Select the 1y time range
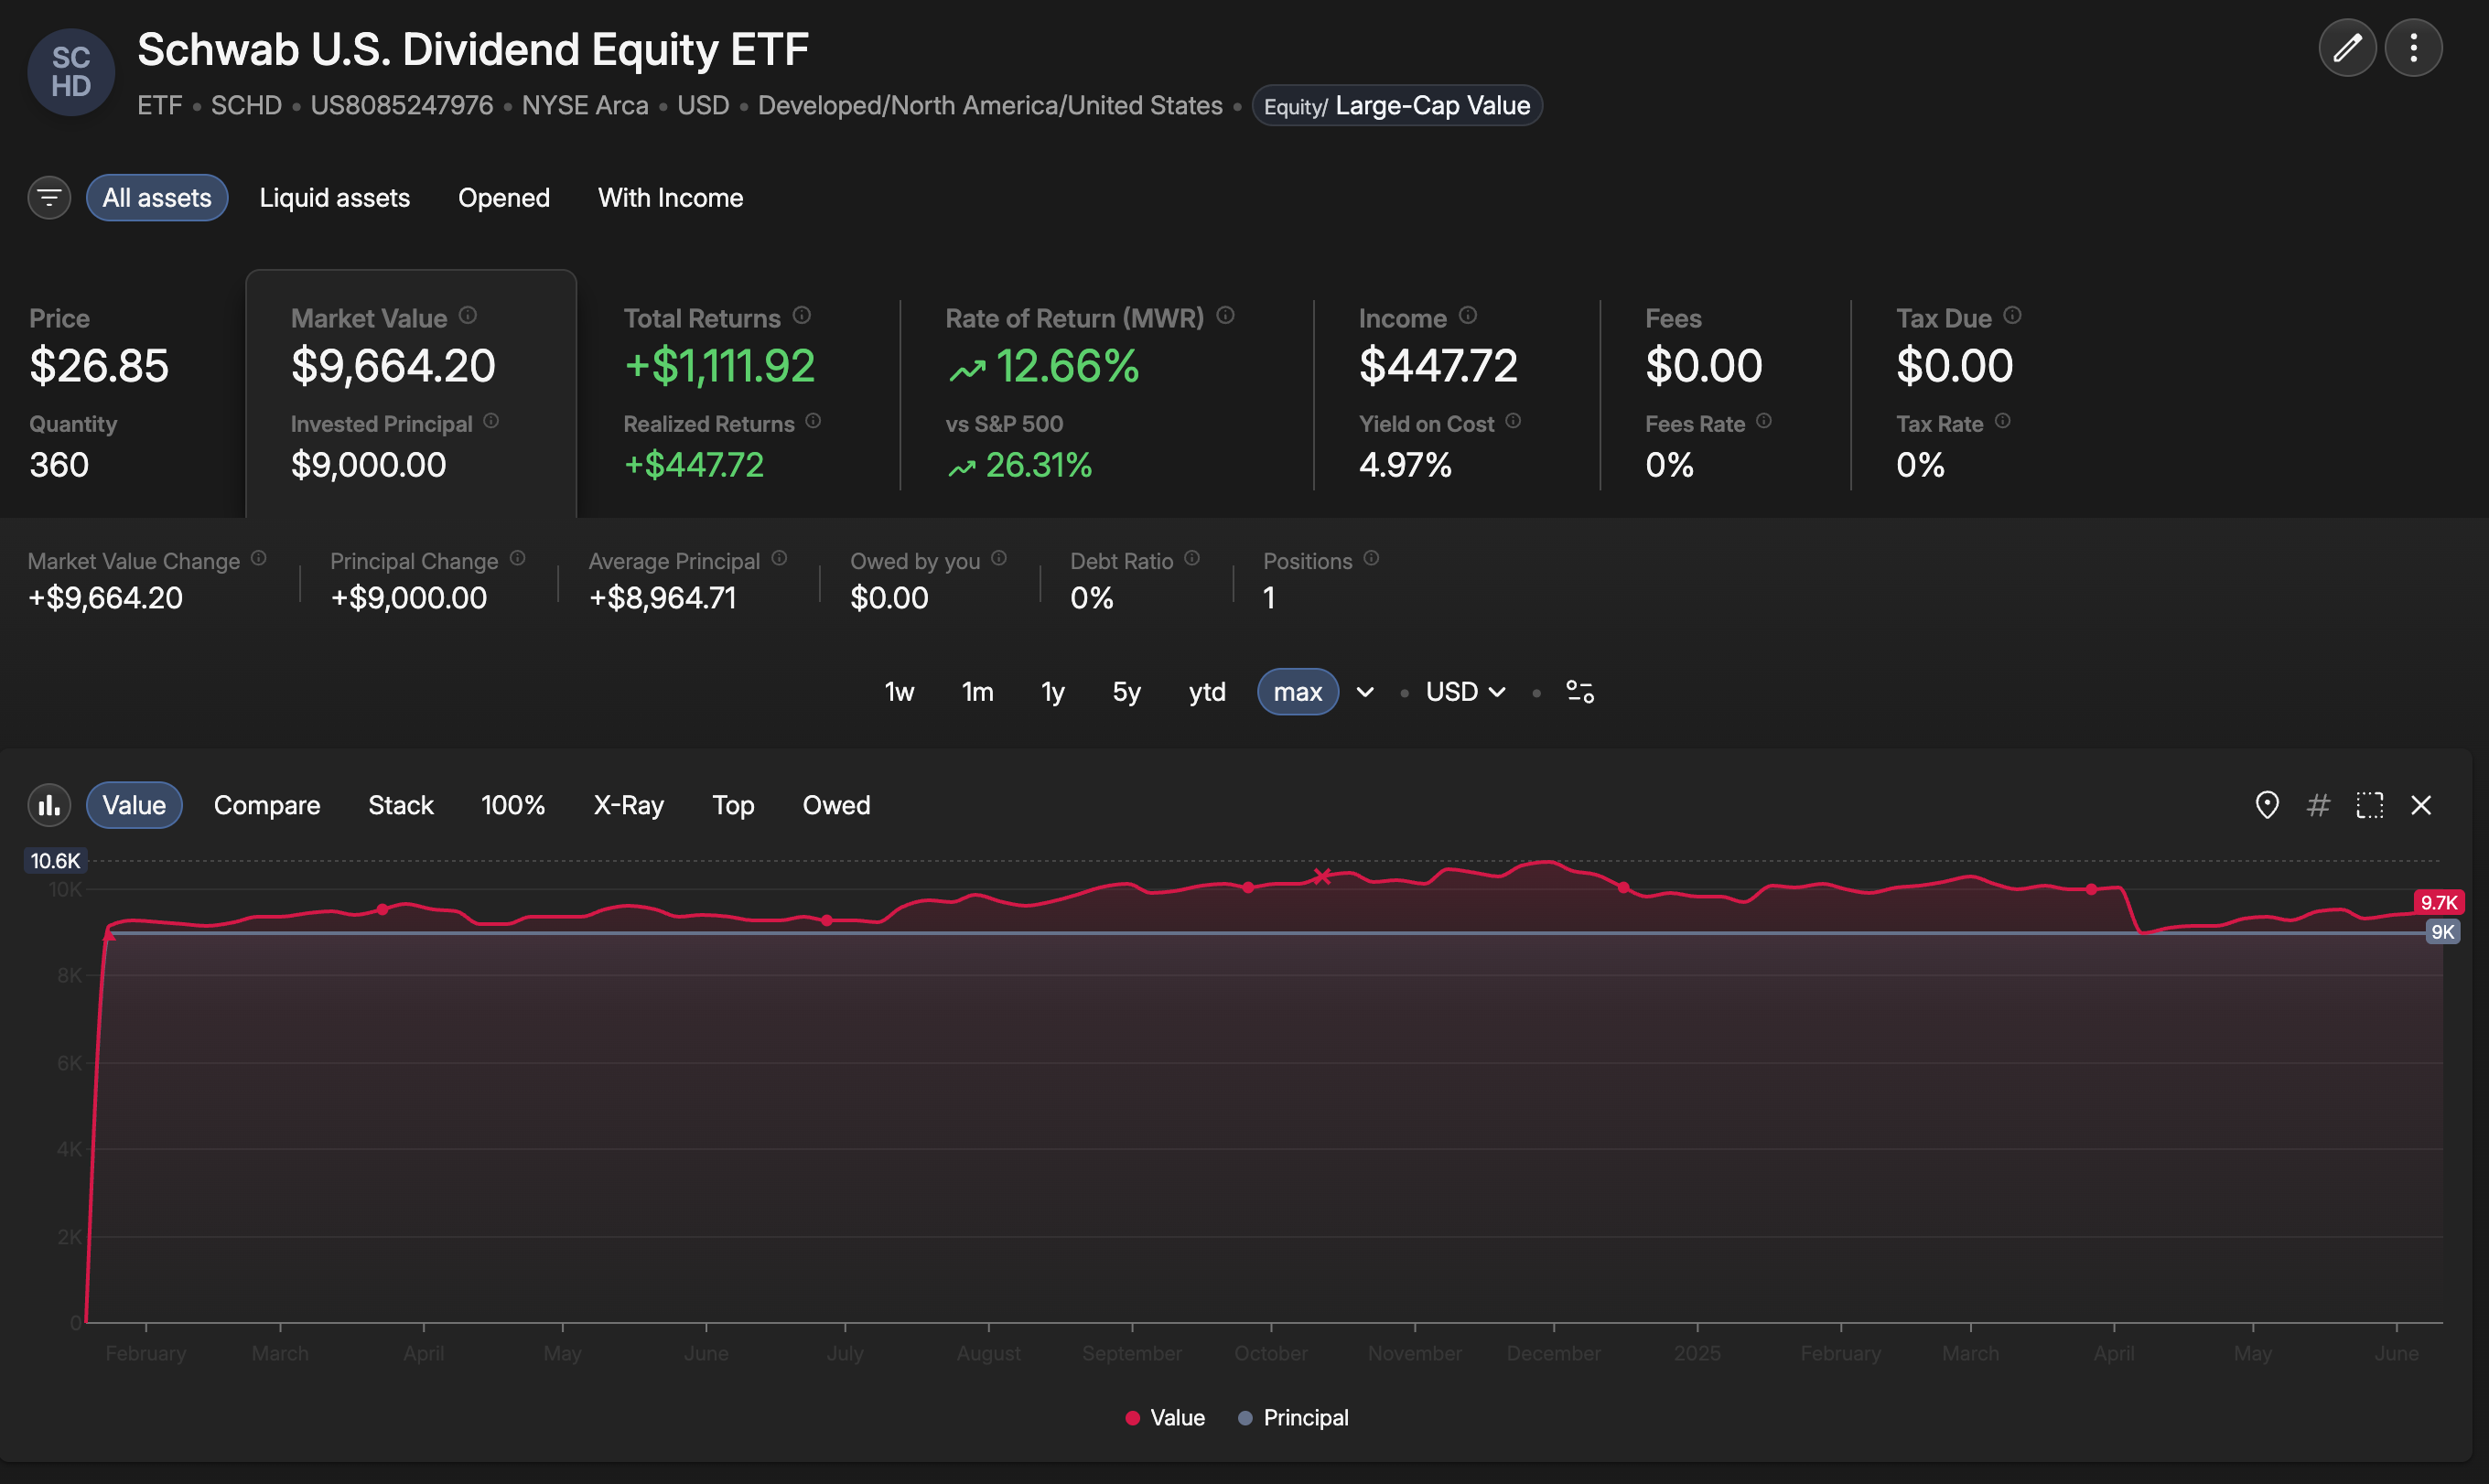Viewport: 2489px width, 1484px height. (1052, 692)
